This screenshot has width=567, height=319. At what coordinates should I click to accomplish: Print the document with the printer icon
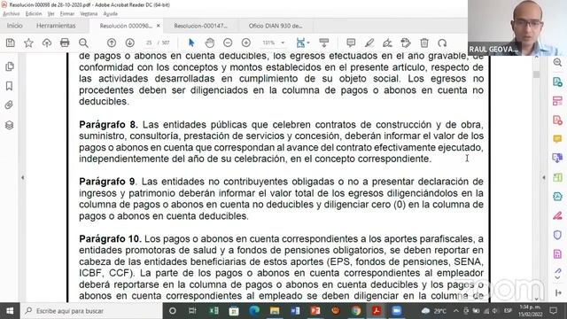(x=65, y=43)
